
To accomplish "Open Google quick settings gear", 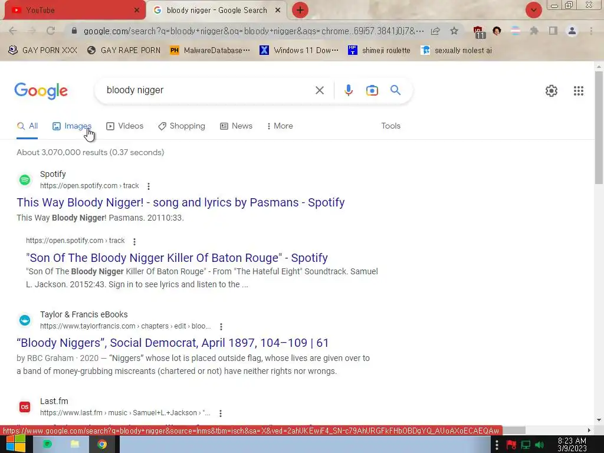I will pos(552,91).
